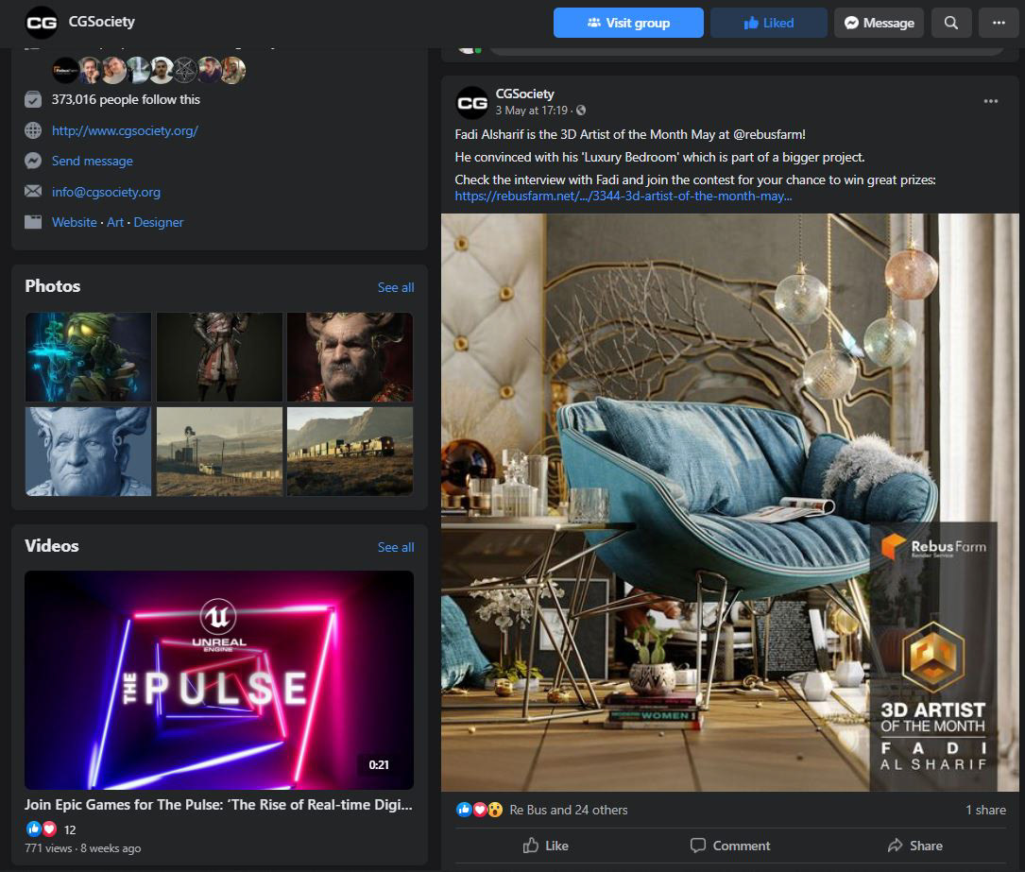Open the Designer category link
1025x872 pixels.
point(158,222)
